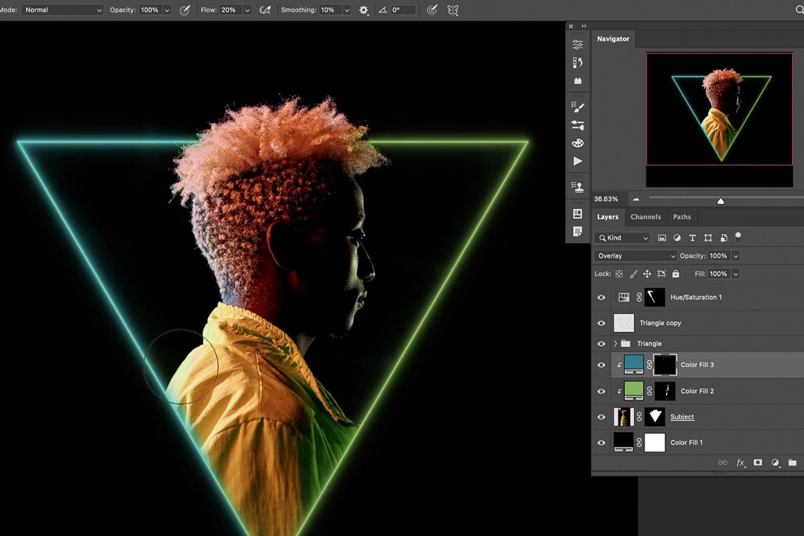This screenshot has width=804, height=536.
Task: Open the Smoothing value dropdown arrow
Action: click(x=347, y=10)
